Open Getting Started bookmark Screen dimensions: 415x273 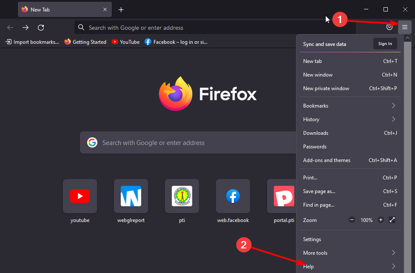point(85,42)
